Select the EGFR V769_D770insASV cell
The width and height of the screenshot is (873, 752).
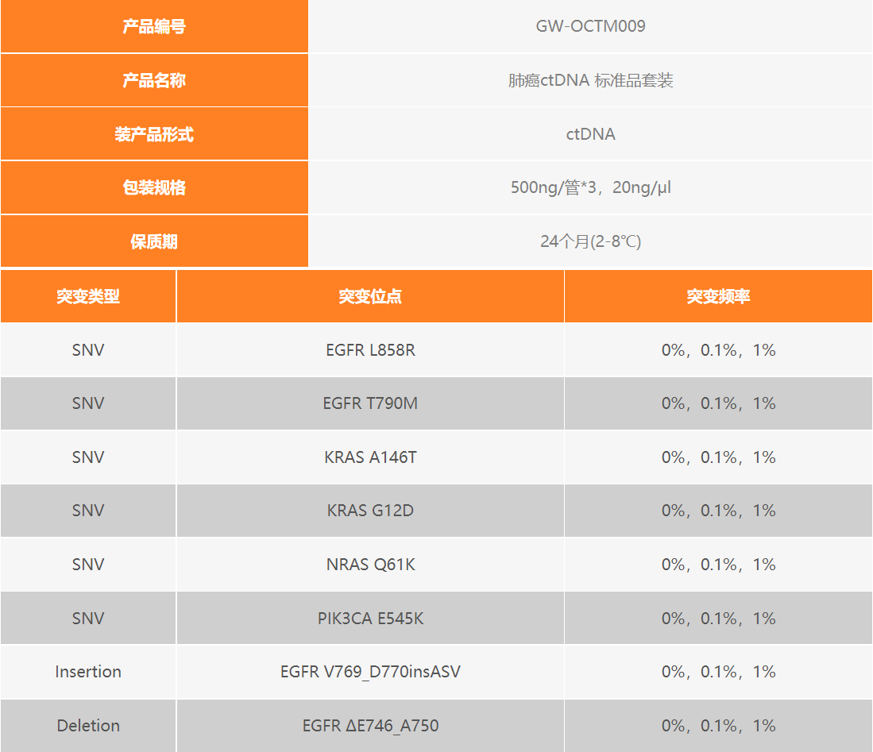(370, 671)
